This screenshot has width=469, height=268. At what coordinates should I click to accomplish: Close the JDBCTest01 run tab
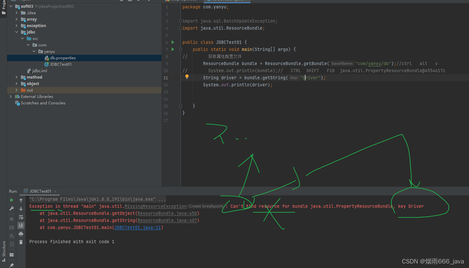55,191
